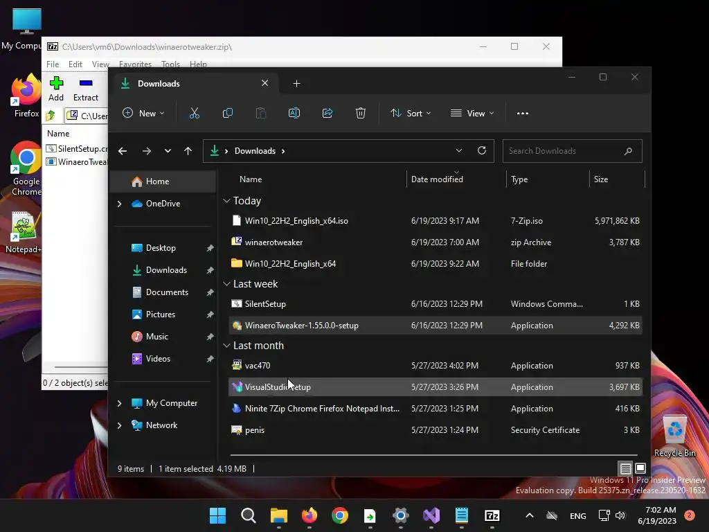Click the Share icon in Explorer toolbar

coord(327,113)
